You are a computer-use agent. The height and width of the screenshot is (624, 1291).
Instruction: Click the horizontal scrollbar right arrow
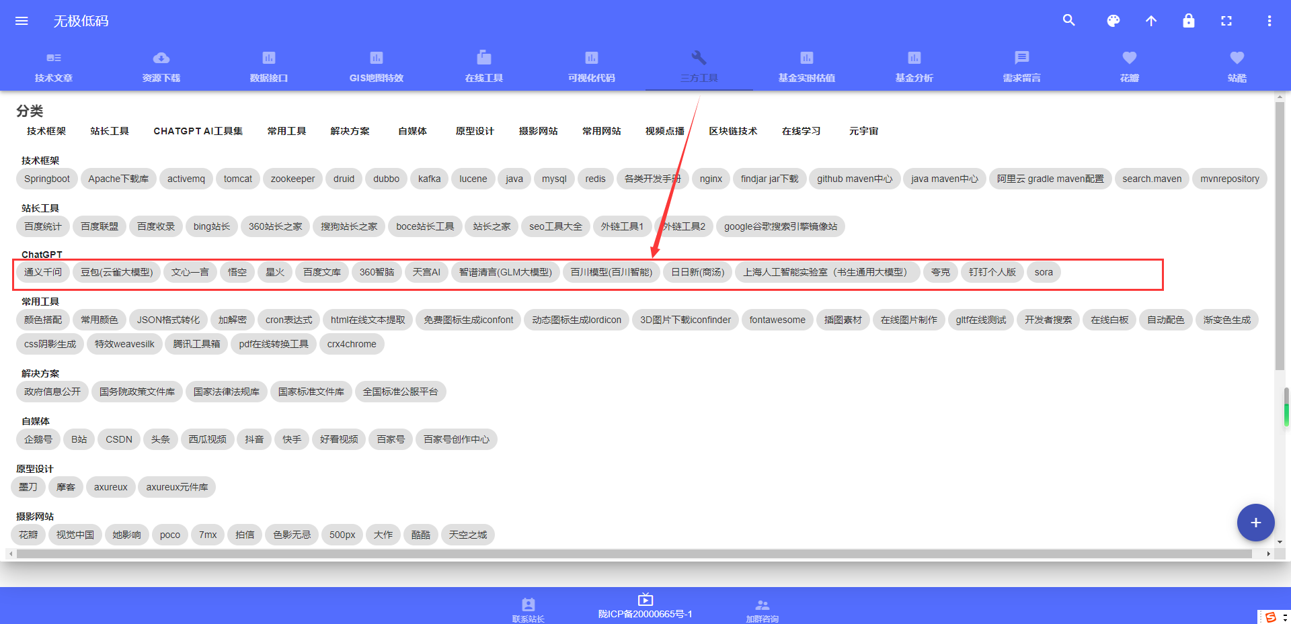click(x=1268, y=554)
